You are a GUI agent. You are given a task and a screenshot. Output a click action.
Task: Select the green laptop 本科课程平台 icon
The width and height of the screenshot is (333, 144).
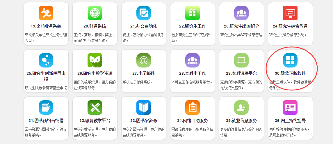pos(241,60)
